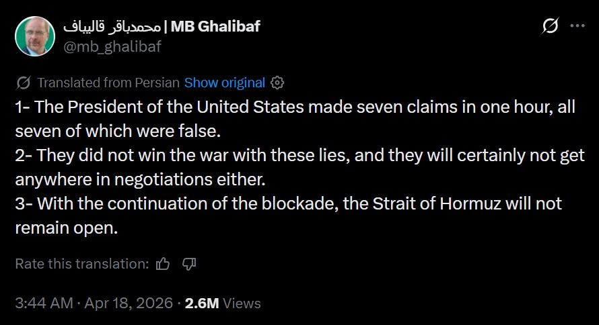
Task: Open the three-dot more options menu
Action: point(577,27)
